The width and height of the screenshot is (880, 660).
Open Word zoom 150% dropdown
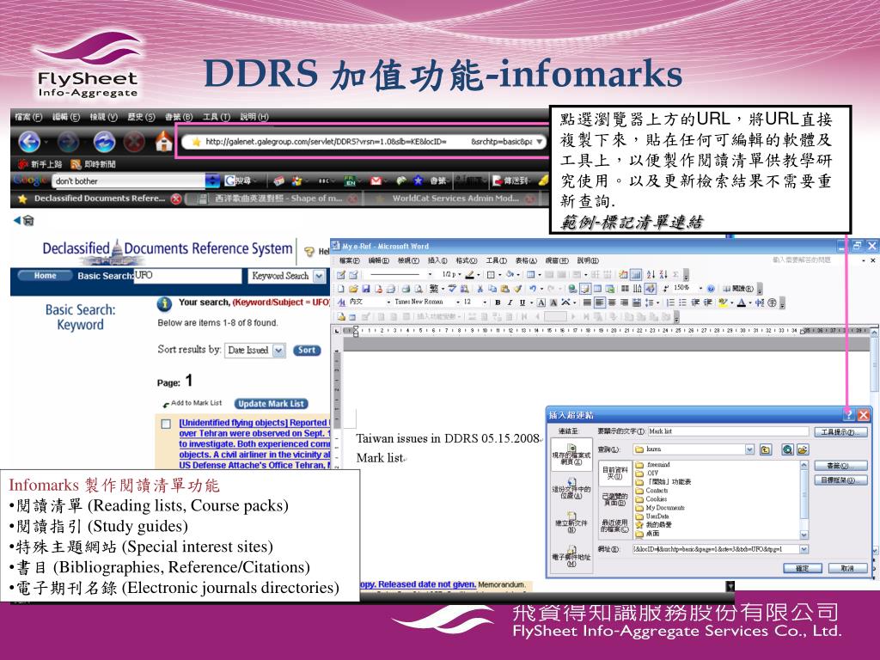point(700,289)
